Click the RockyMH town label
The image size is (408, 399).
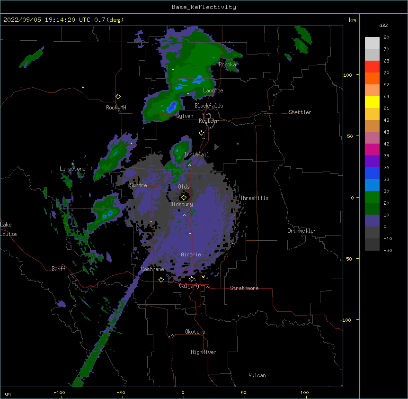tap(116, 108)
